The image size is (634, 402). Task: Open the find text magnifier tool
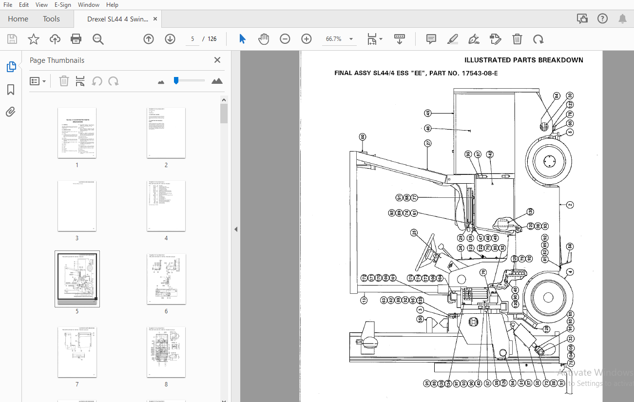(98, 39)
